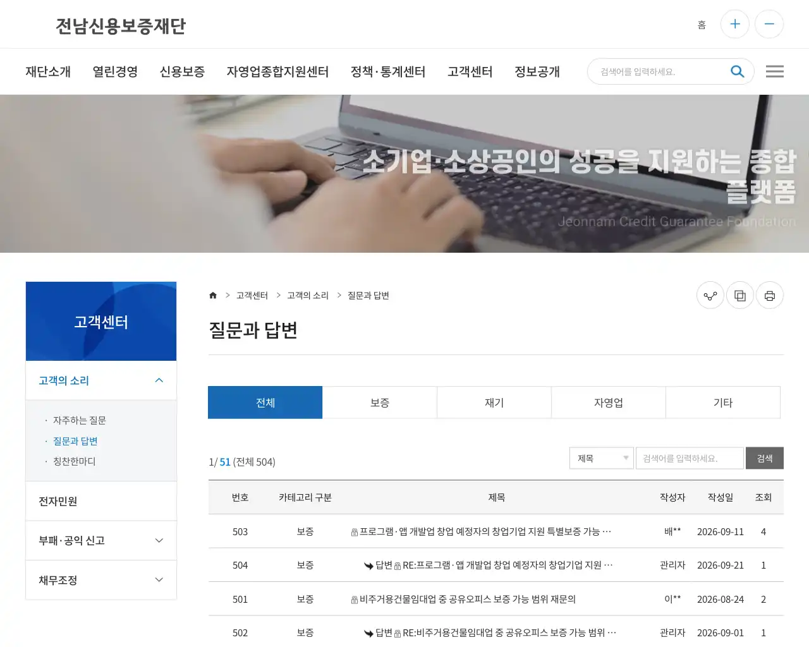
Task: Open the 열린경영 main menu
Action: point(115,71)
